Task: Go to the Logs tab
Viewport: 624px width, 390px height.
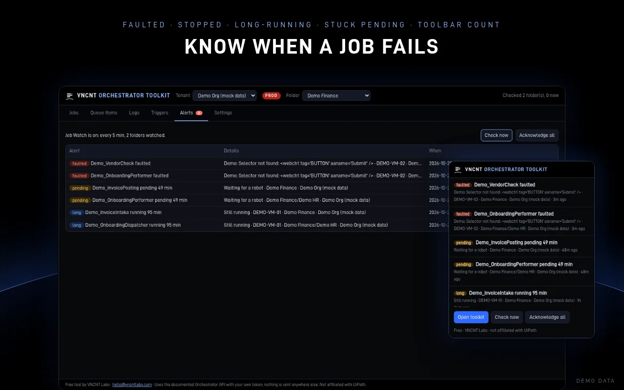Action: (134, 113)
